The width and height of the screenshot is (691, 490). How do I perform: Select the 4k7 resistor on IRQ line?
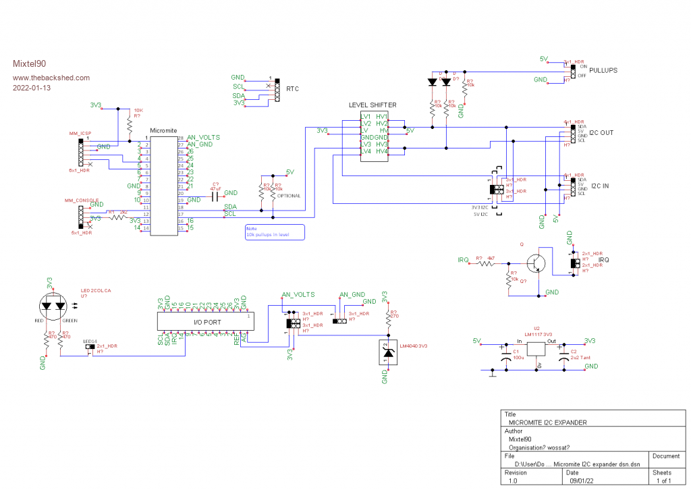coord(488,260)
